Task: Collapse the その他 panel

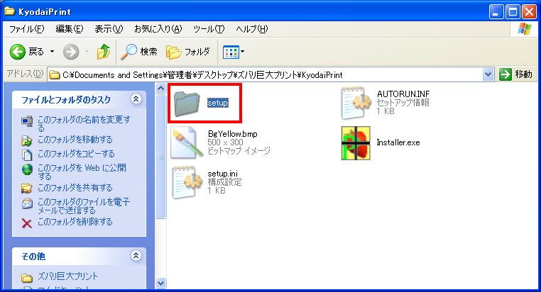Action: (136, 255)
